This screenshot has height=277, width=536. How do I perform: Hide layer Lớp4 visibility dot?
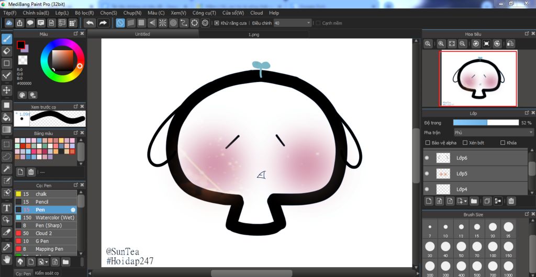click(427, 189)
